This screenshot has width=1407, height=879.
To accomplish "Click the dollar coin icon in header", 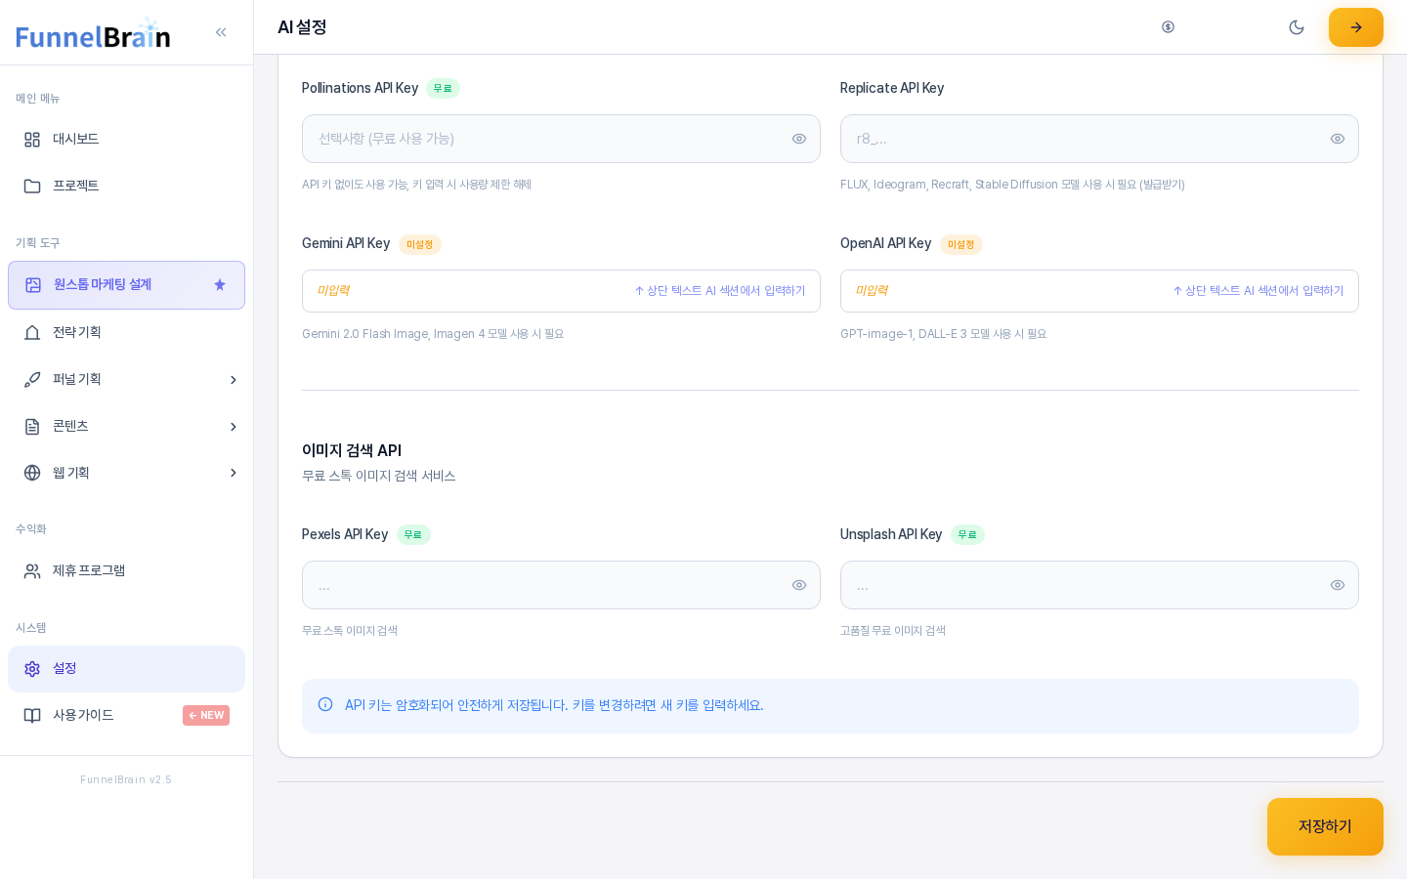I will click(1168, 27).
